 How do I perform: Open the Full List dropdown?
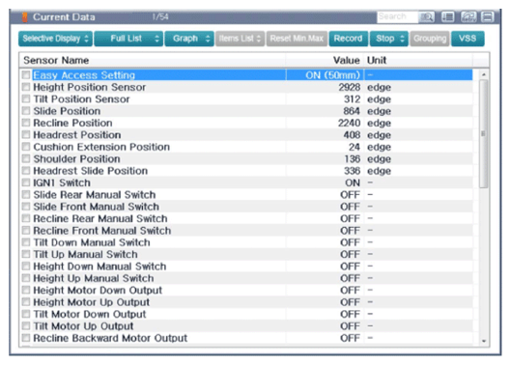[x=128, y=39]
